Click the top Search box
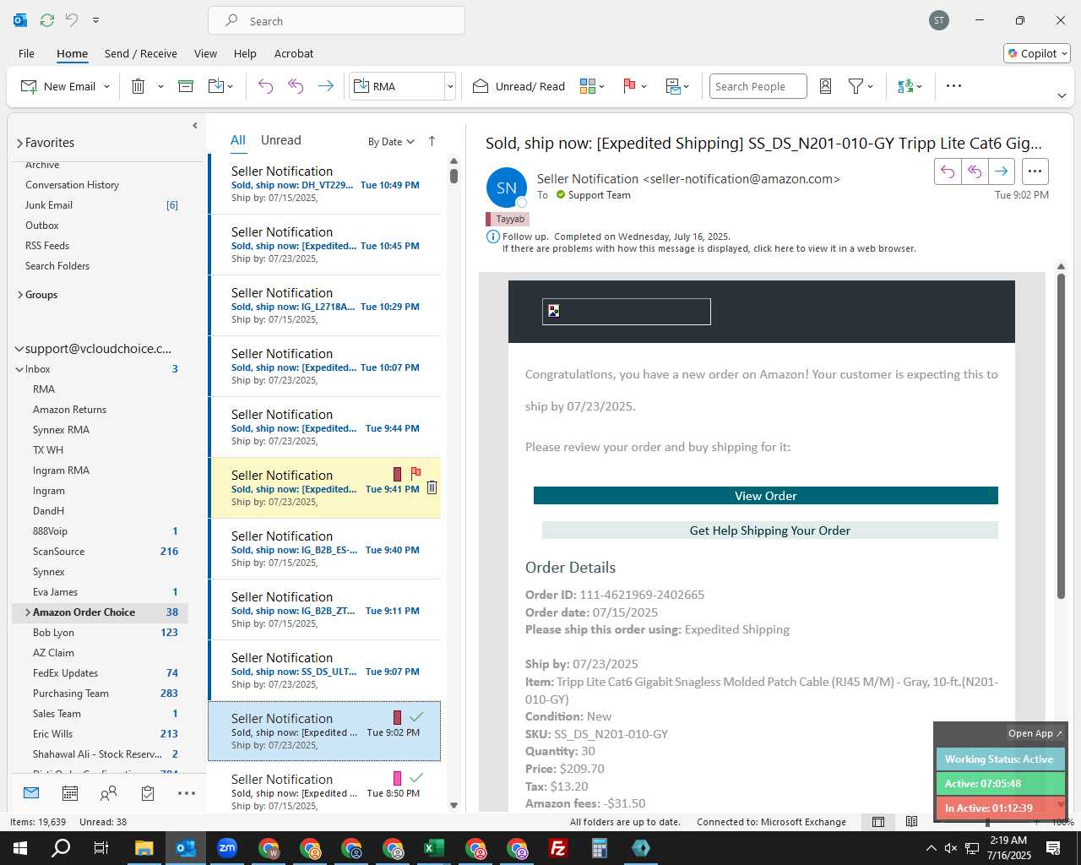Image resolution: width=1081 pixels, height=865 pixels. pyautogui.click(x=336, y=21)
